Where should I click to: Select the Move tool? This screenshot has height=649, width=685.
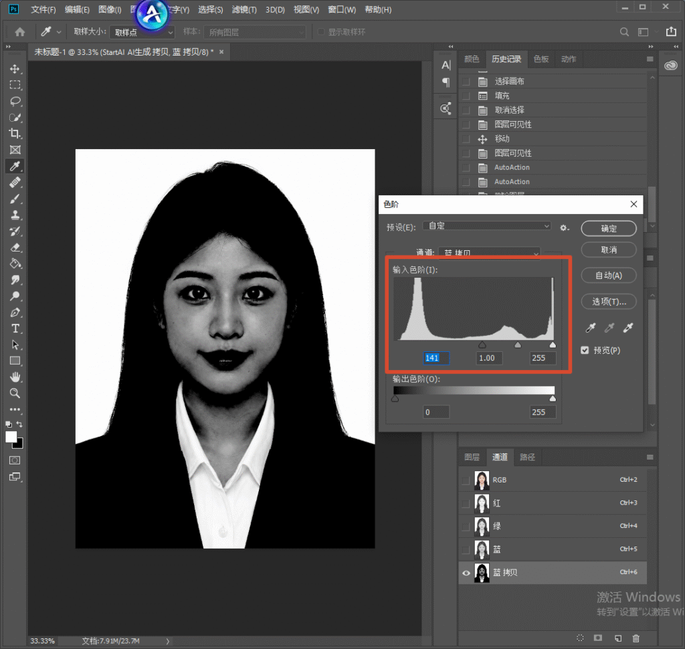coord(15,69)
